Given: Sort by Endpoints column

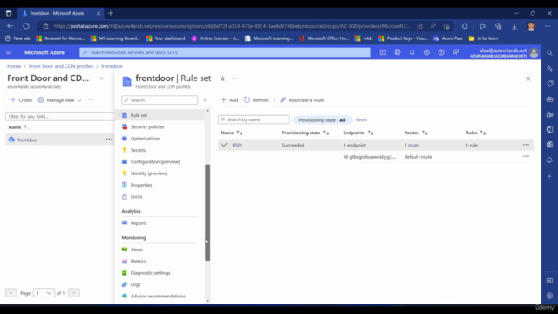Looking at the screenshot, I should (358, 133).
